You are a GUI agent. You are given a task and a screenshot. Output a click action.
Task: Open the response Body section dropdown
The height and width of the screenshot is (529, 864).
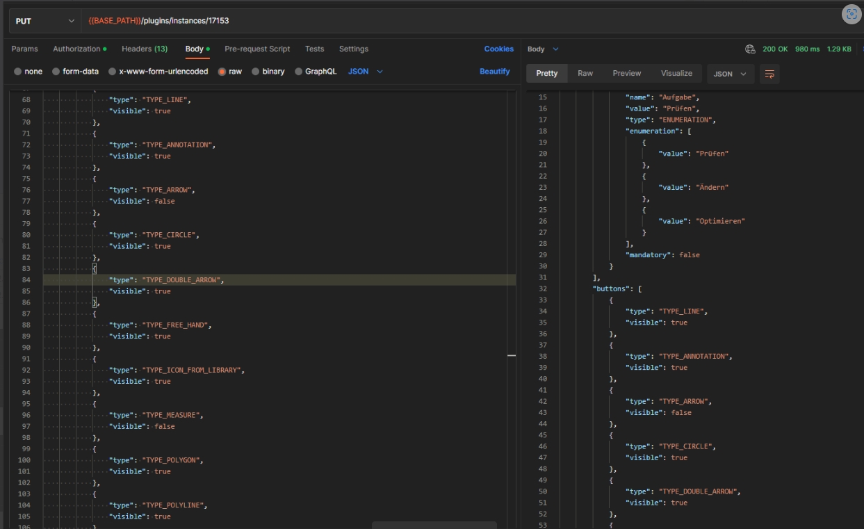pyautogui.click(x=543, y=49)
